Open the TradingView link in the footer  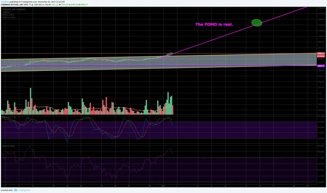24,190
